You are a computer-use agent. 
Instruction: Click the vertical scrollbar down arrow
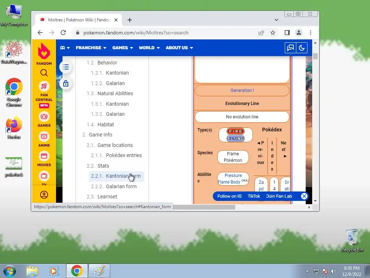[315, 201]
